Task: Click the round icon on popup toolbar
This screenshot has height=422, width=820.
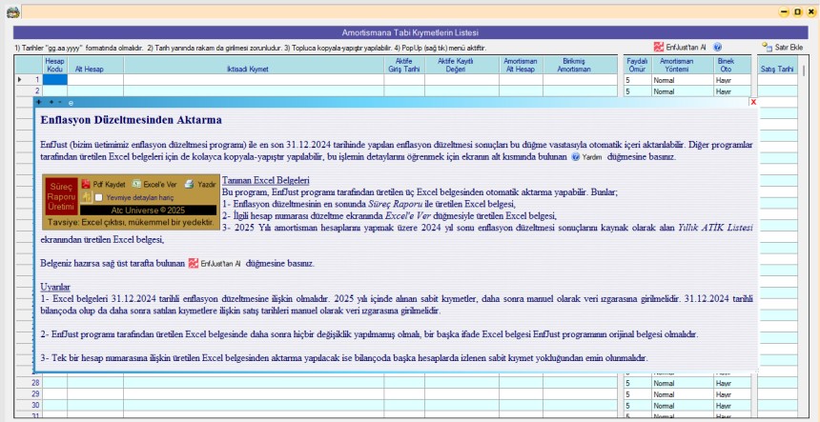Action: (x=71, y=102)
